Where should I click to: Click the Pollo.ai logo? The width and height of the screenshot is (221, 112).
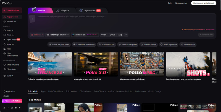[6, 3]
